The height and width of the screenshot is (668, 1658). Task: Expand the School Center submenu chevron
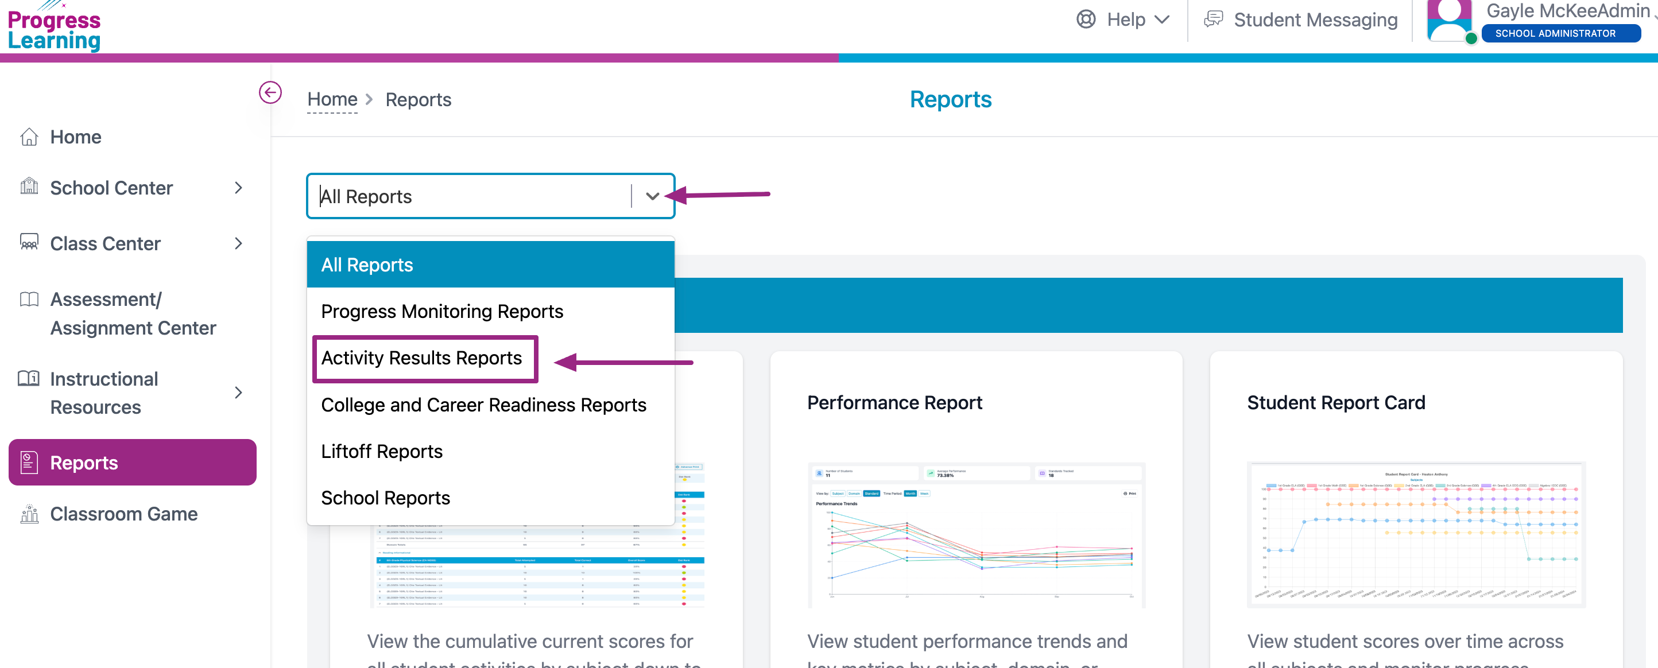tap(238, 187)
